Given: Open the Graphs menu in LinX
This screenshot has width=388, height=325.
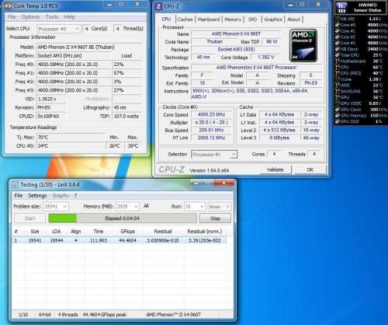Looking at the screenshot, I should [x=61, y=195].
